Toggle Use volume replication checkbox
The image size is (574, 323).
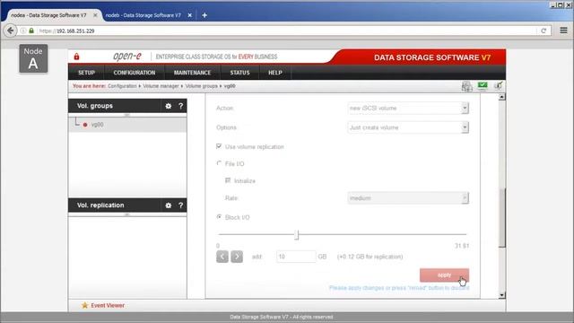(219, 146)
